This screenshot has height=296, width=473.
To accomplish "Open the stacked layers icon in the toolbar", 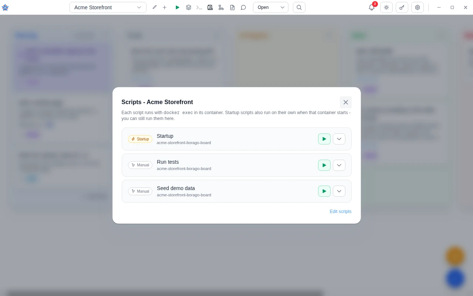I will (189, 7).
